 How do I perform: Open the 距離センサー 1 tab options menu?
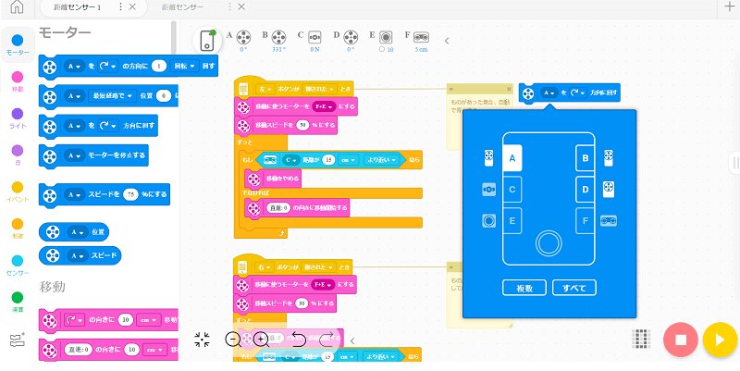pos(120,6)
